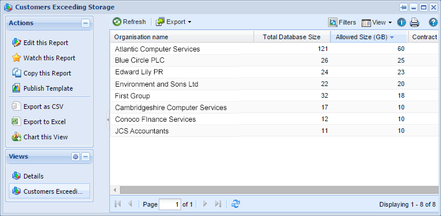
Task: Select the Customers Exceedi... view
Action: 49,191
